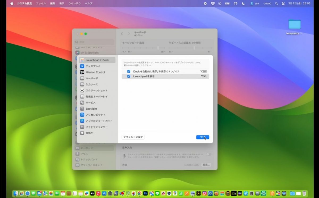Uncheck the Launchpad を表示 shortcut checkbox
Image resolution: width=319 pixels, height=198 pixels.
coord(129,76)
